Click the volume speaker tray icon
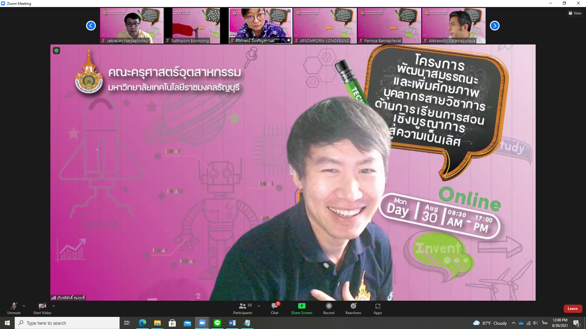The height and width of the screenshot is (329, 586). click(x=535, y=323)
